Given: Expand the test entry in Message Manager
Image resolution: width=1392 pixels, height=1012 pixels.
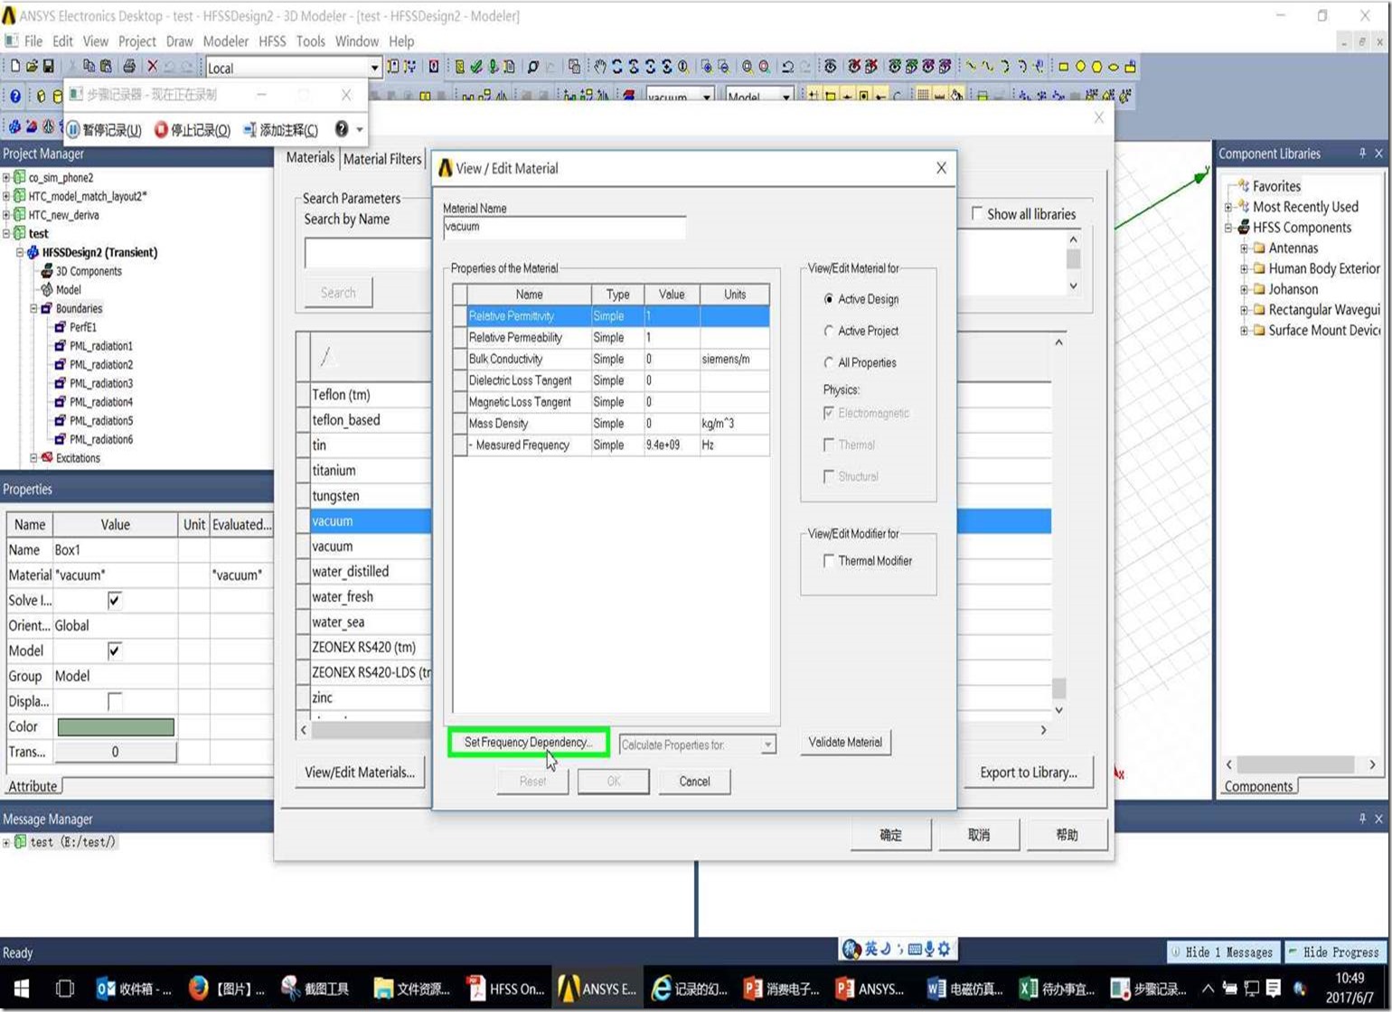Looking at the screenshot, I should [6, 842].
